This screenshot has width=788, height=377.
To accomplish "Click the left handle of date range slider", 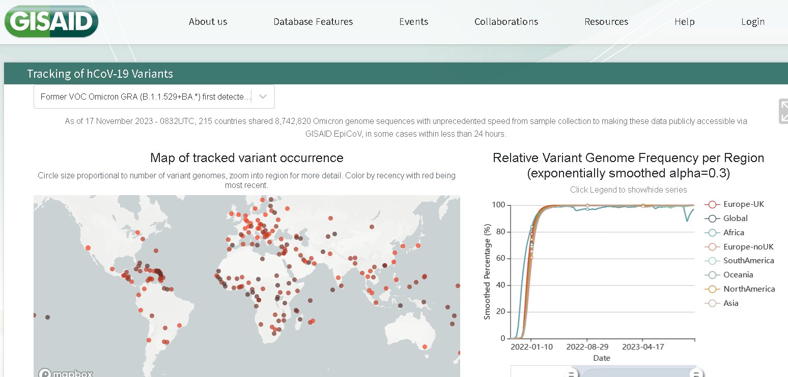I will click(571, 373).
